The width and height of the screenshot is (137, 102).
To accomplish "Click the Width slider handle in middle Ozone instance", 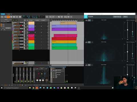I will [x=128, y=52].
